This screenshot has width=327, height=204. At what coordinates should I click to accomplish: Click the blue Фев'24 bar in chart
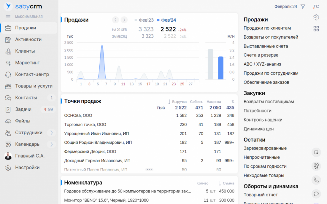click(221, 68)
